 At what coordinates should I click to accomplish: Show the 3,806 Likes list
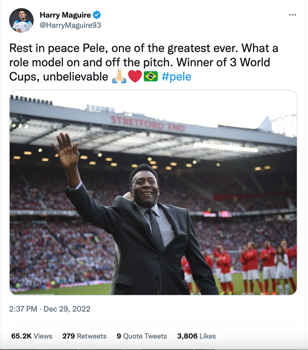(x=196, y=336)
